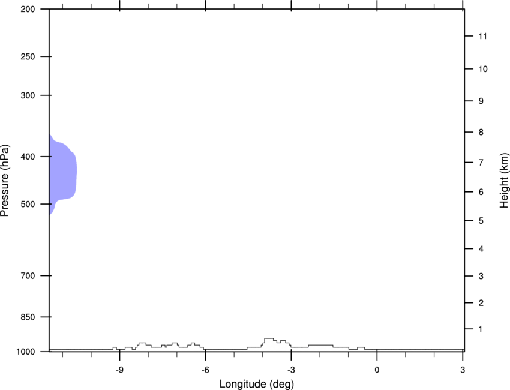Click the 400 pressure tick label
The height and width of the screenshot is (390, 510).
coord(28,157)
